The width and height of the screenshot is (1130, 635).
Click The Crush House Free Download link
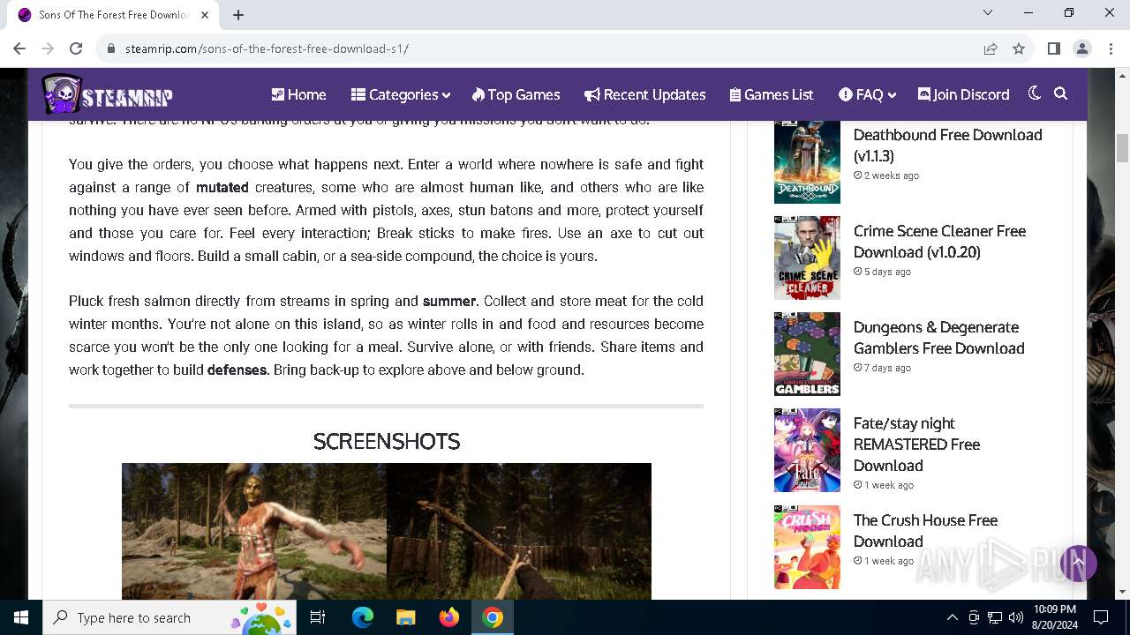[925, 530]
